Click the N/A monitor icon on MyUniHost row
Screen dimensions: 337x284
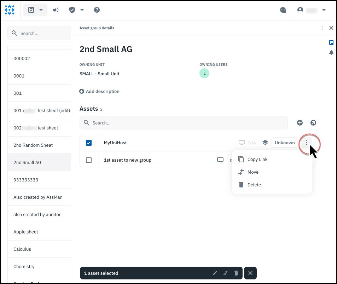click(242, 143)
